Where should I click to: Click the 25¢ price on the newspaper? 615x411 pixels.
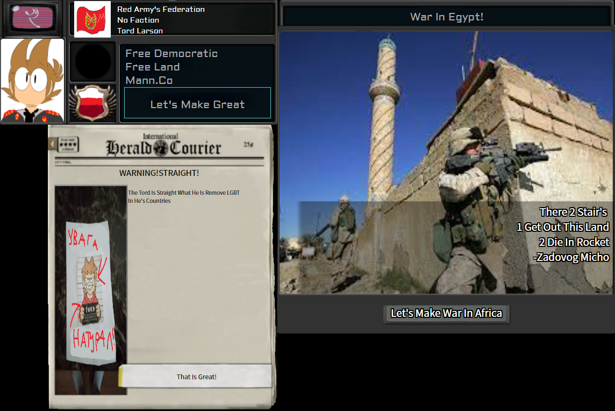click(248, 144)
